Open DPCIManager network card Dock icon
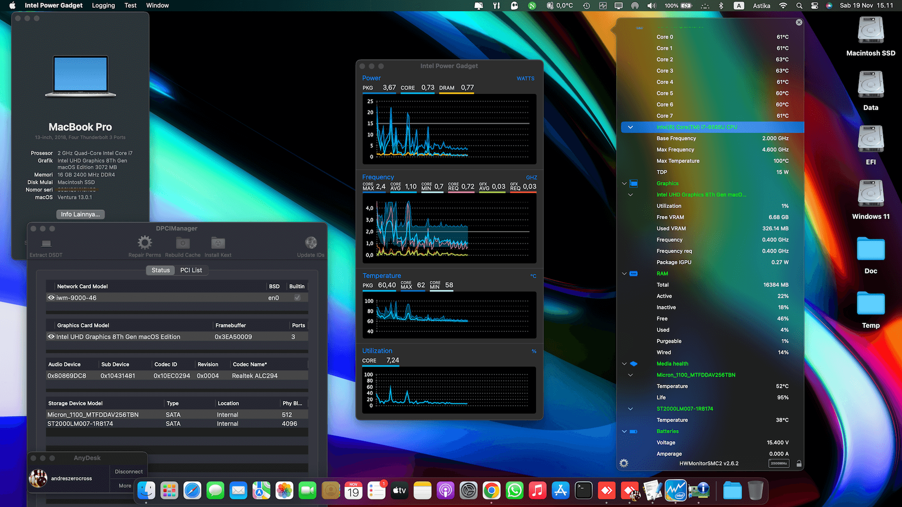Screen dimensions: 902x507 (699, 491)
